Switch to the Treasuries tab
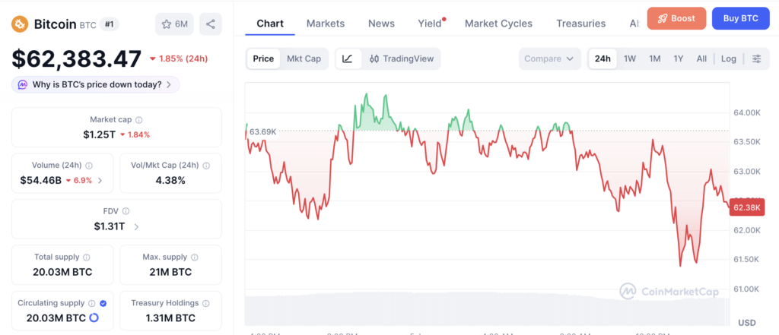779x335 pixels. (580, 24)
